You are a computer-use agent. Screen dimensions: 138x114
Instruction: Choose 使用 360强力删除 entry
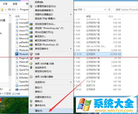point(44,77)
